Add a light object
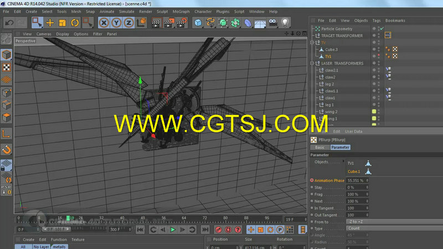 pyautogui.click(x=285, y=23)
